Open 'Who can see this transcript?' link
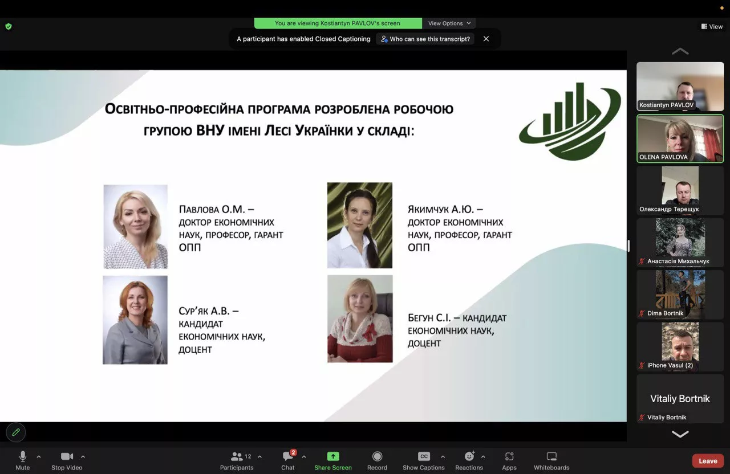 pyautogui.click(x=425, y=39)
